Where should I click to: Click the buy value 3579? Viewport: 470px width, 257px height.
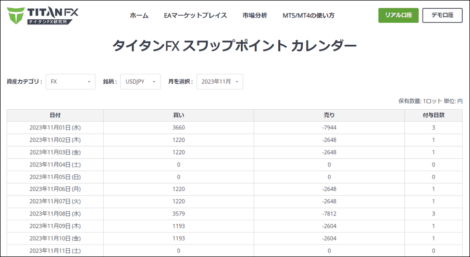(x=178, y=214)
